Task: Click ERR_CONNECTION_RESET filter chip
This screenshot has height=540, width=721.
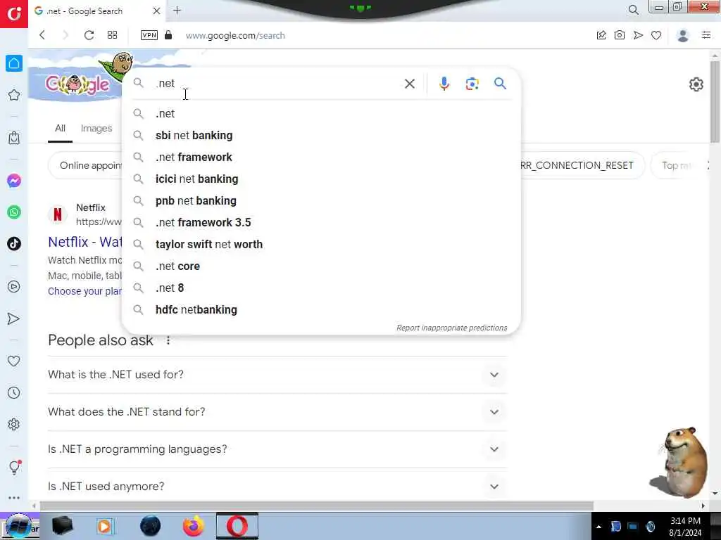Action: point(582,165)
